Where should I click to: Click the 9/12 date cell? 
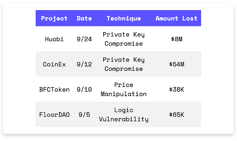click(84, 64)
